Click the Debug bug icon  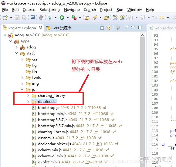[50, 18]
